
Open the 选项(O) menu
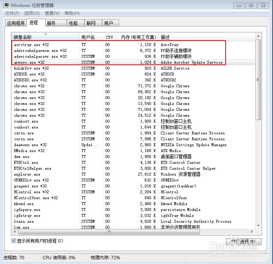click(32, 13)
